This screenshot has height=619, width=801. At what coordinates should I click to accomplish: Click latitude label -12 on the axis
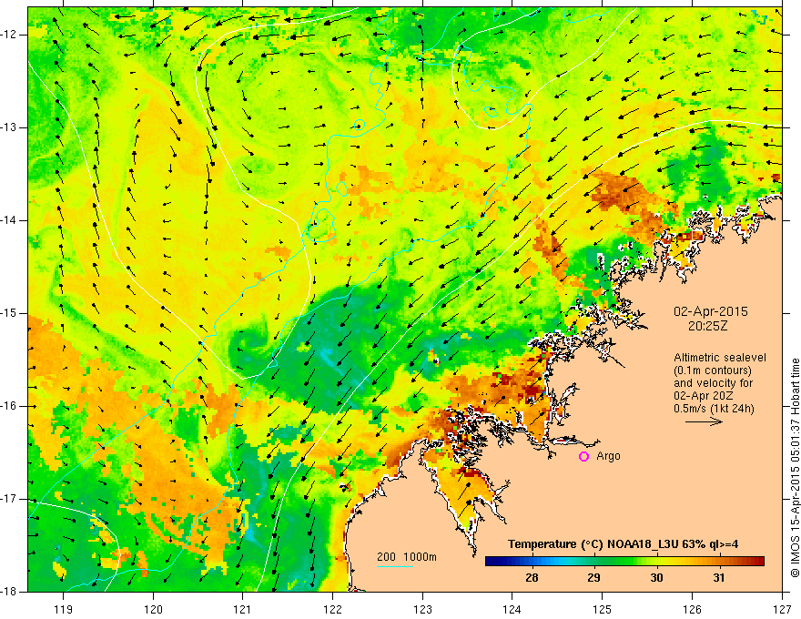pyautogui.click(x=10, y=35)
